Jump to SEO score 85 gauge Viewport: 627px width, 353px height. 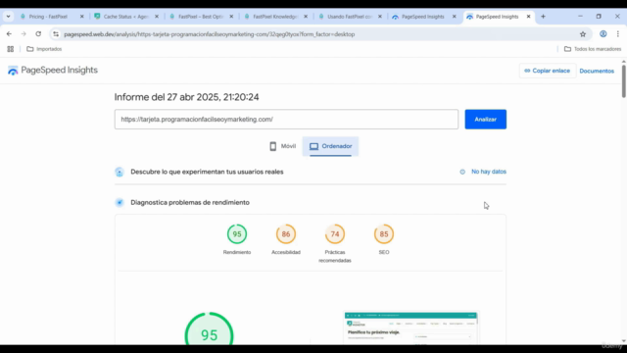384,234
